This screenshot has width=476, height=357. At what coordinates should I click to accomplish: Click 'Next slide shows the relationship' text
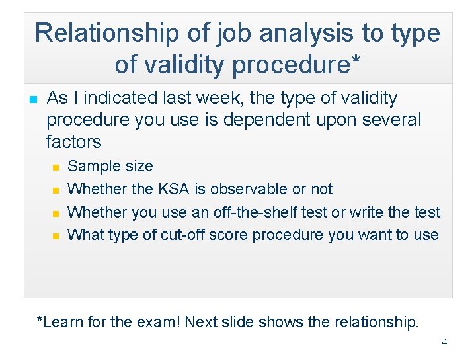[301, 322]
